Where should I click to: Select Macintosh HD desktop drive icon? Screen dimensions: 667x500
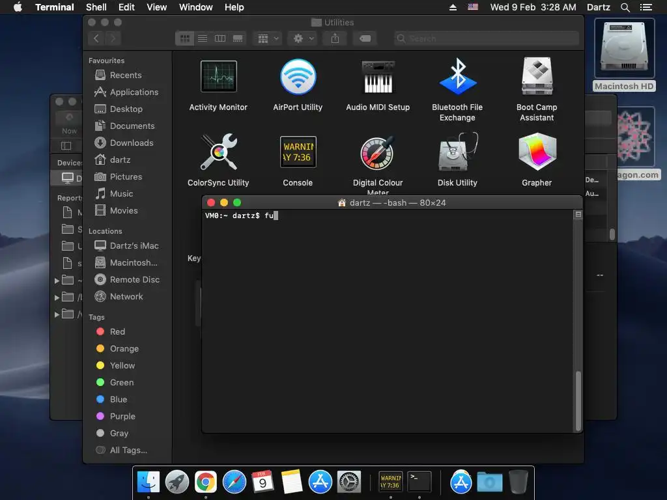(x=624, y=48)
